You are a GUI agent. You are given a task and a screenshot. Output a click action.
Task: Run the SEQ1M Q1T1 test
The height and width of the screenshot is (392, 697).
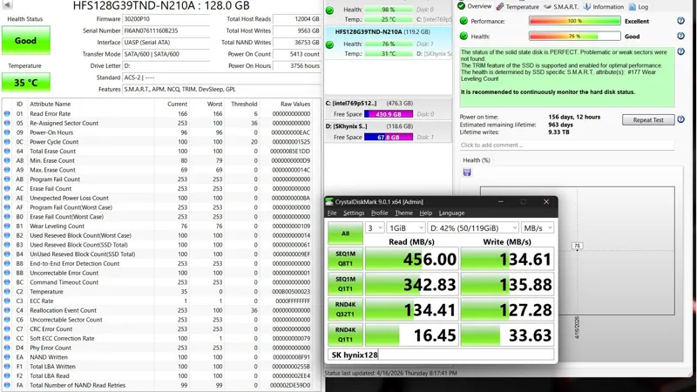[345, 284]
